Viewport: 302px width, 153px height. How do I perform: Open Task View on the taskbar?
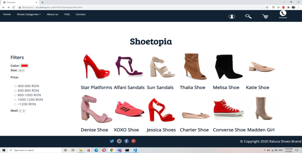pos(73,150)
